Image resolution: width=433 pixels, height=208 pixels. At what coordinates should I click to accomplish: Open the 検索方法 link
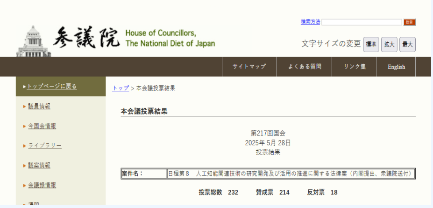(311, 22)
